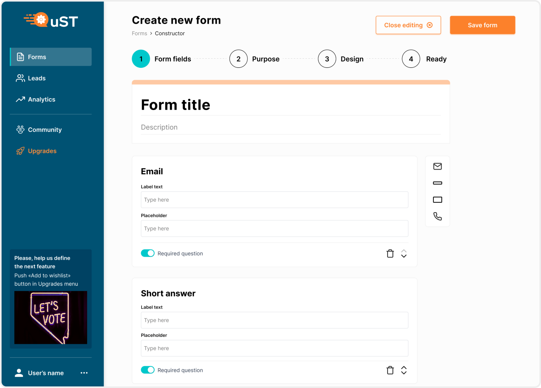Move the Email field using the reorder arrows

(404, 254)
